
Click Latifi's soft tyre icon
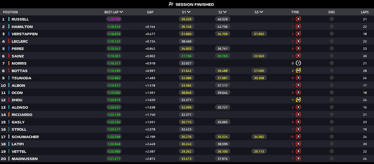tap(298, 144)
